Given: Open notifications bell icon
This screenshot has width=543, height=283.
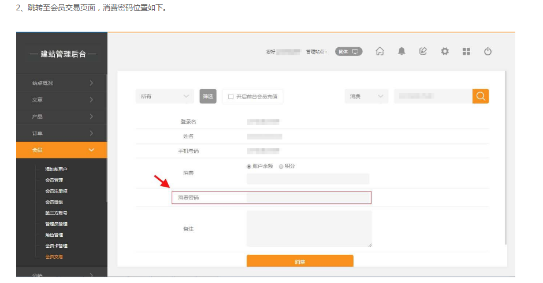Looking at the screenshot, I should coord(401,51).
